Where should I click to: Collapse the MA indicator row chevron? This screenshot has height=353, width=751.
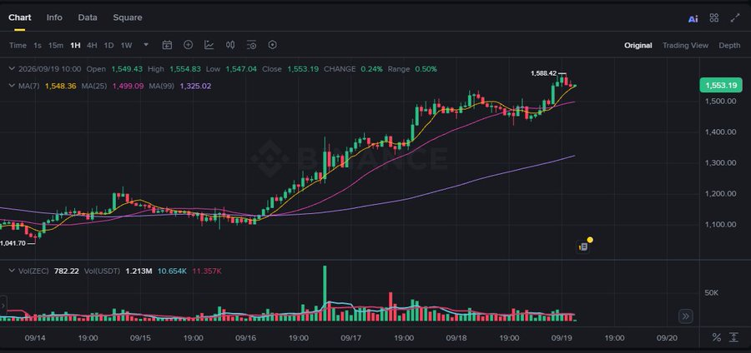(12, 86)
